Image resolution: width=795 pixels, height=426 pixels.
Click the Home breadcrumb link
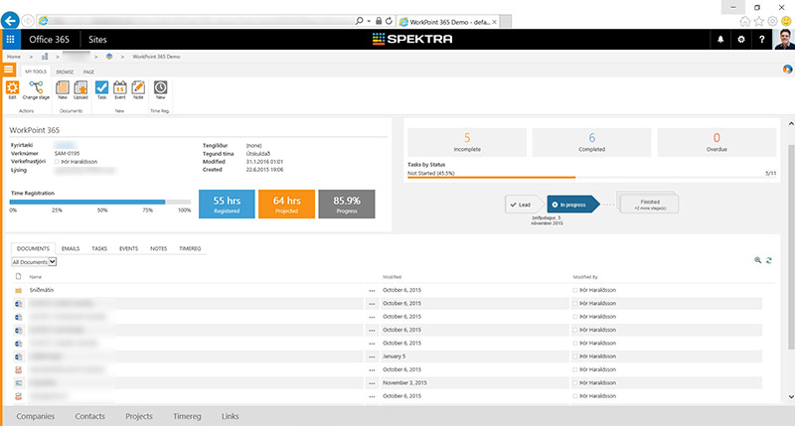click(14, 57)
